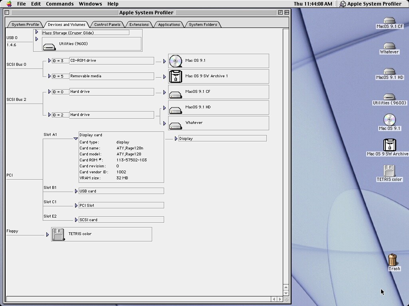Click the Mac OS 9 SW Archive 1 disk icon
The image size is (409, 306).
(x=175, y=76)
